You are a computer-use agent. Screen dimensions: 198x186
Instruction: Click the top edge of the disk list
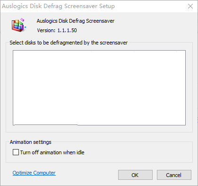99,51
